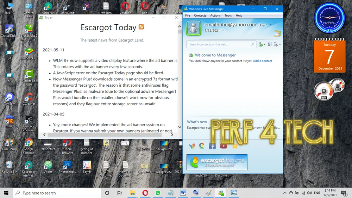This screenshot has width=352, height=198.
Task: Open the Contacts menu
Action: point(200,15)
